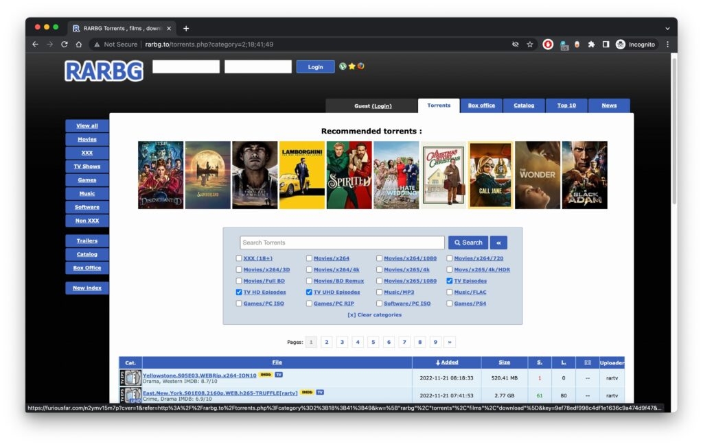Click the IMDb badge on Yellowstone row
This screenshot has height=446, width=703.
(266, 375)
